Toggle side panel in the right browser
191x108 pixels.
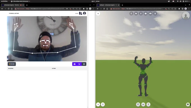pyautogui.click(x=182, y=9)
